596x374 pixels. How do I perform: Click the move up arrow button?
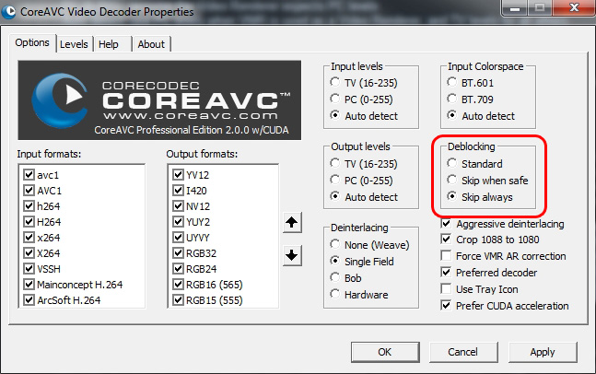[x=292, y=222]
